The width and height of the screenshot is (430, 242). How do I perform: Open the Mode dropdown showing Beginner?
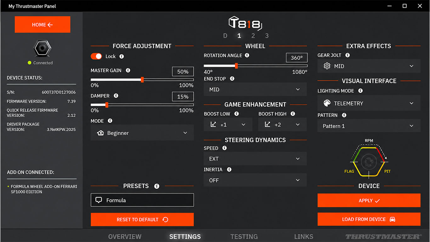point(142,133)
